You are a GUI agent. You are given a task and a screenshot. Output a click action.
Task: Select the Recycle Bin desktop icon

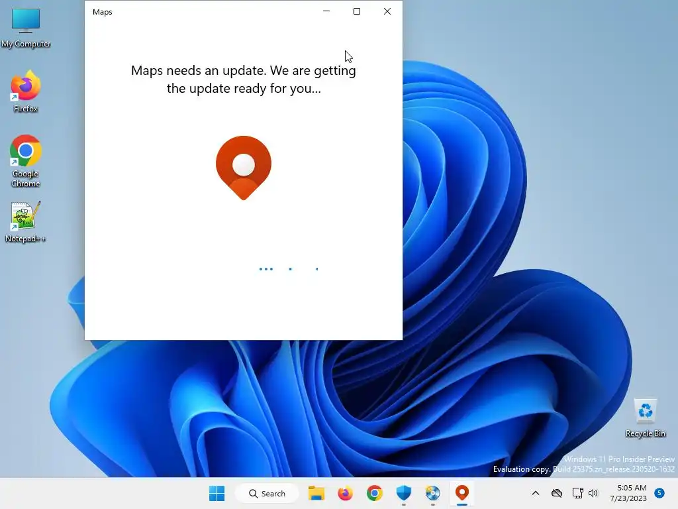(645, 418)
